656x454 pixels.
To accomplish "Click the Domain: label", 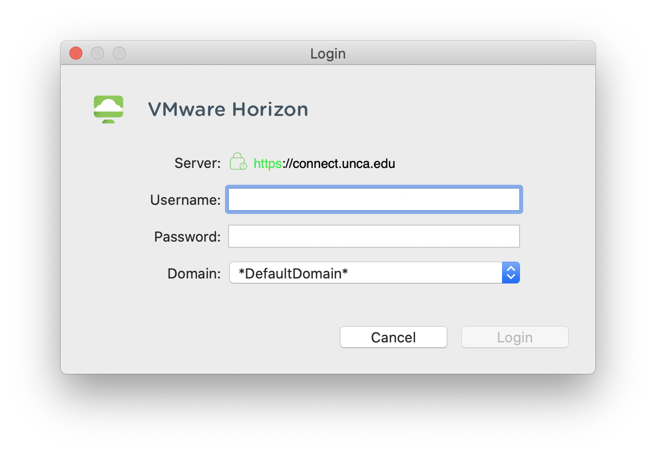I will pyautogui.click(x=193, y=273).
